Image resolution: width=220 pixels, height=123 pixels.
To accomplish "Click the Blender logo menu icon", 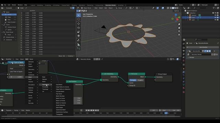I will pos(2,5).
